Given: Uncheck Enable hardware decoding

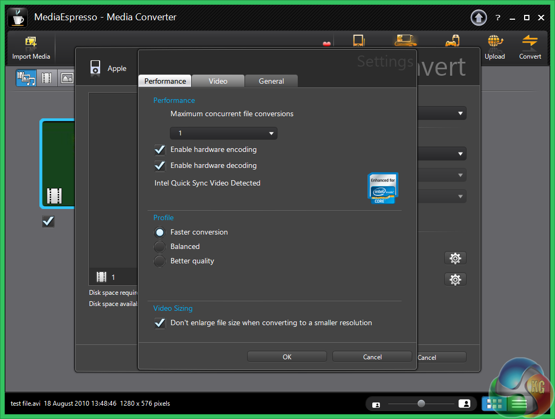Looking at the screenshot, I should pos(160,166).
